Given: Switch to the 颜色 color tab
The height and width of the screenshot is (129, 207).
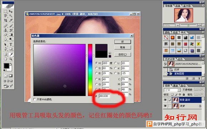Looking at the screenshot, I should [x=167, y=32].
